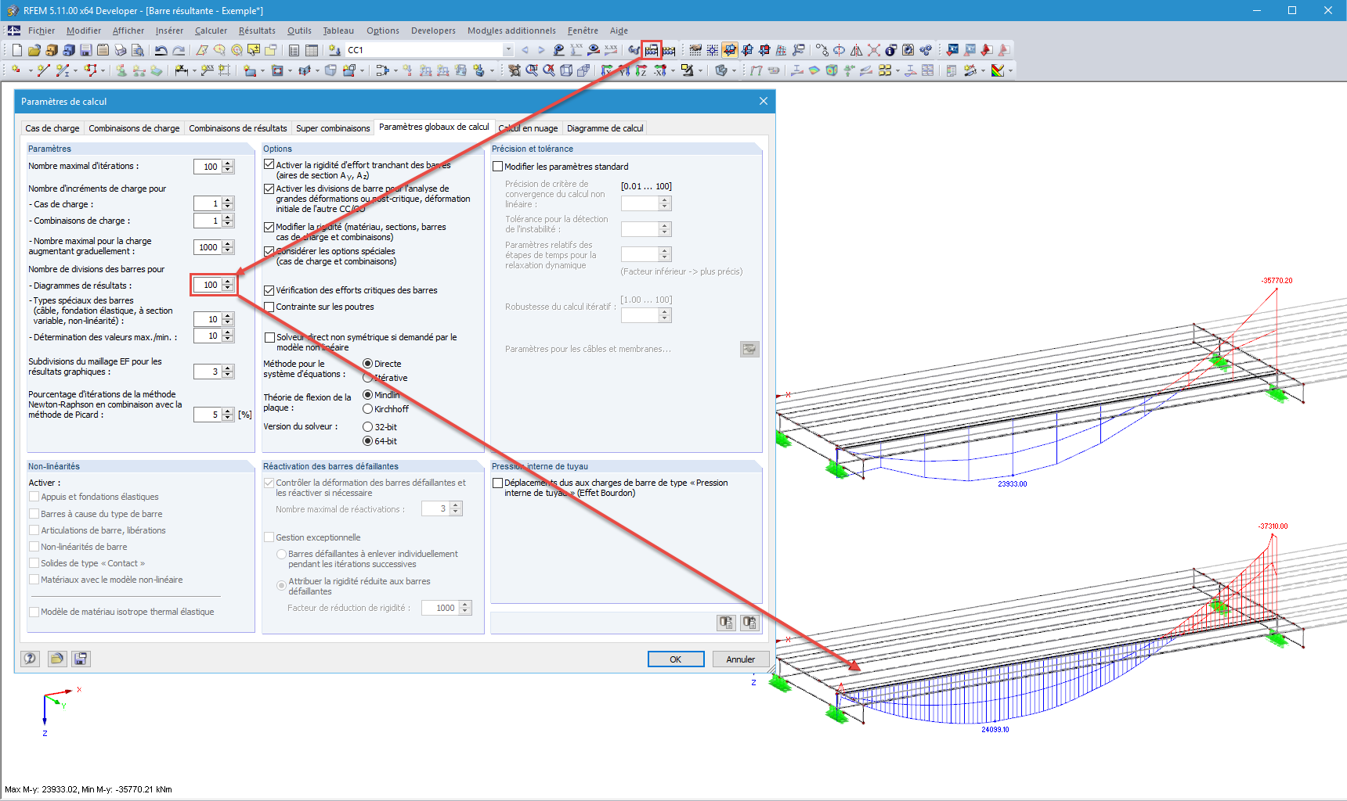Image resolution: width=1347 pixels, height=801 pixels.
Task: Click the rotate tool icon
Action: pos(839,50)
